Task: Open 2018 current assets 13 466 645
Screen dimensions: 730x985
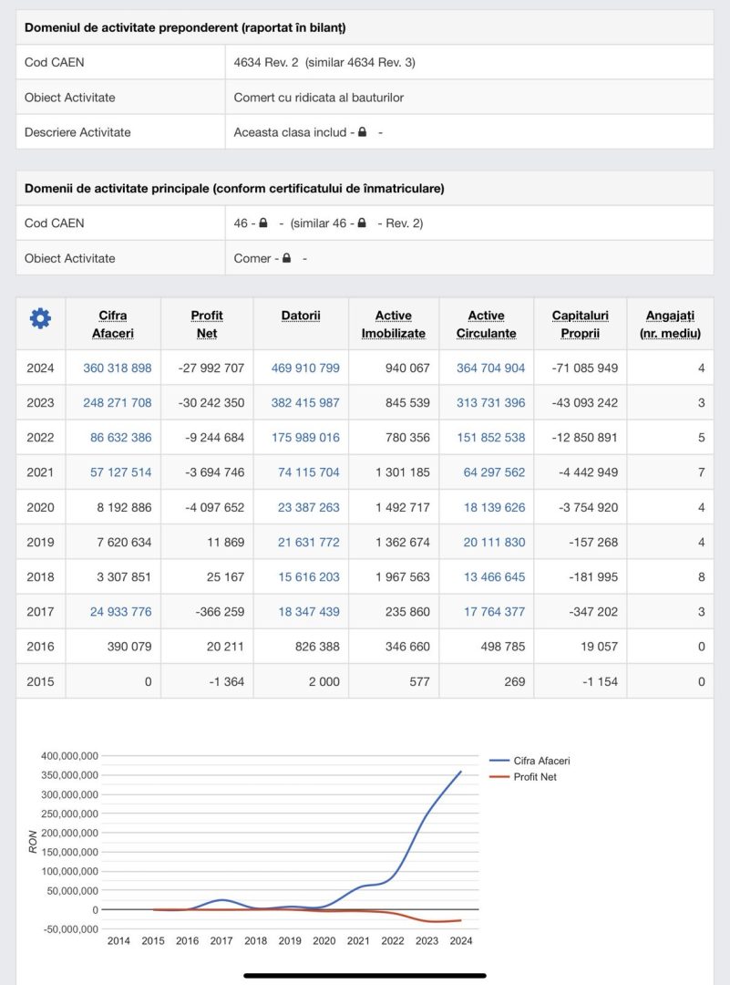Action: pyautogui.click(x=494, y=576)
